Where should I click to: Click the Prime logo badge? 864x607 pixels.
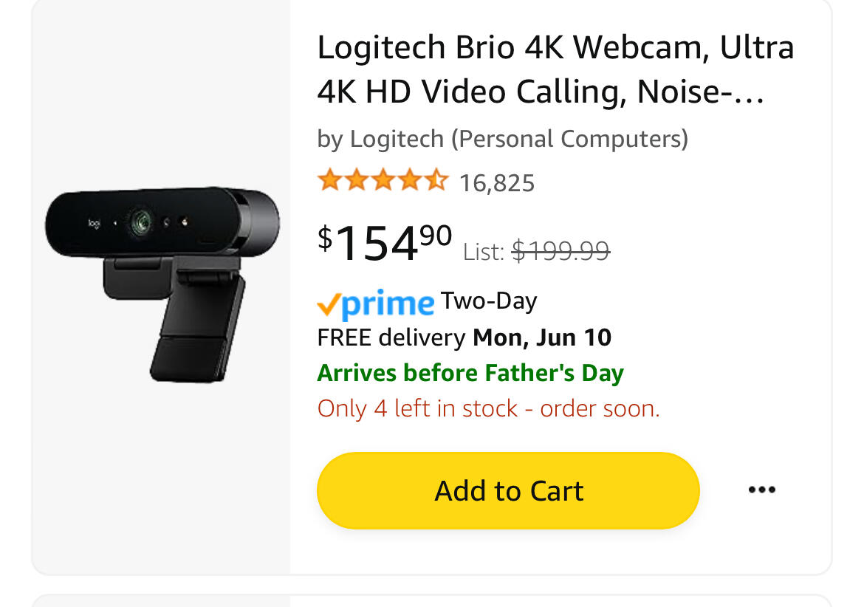376,304
